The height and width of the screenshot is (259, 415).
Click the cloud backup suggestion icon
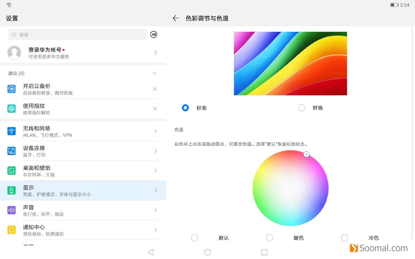[11, 89]
